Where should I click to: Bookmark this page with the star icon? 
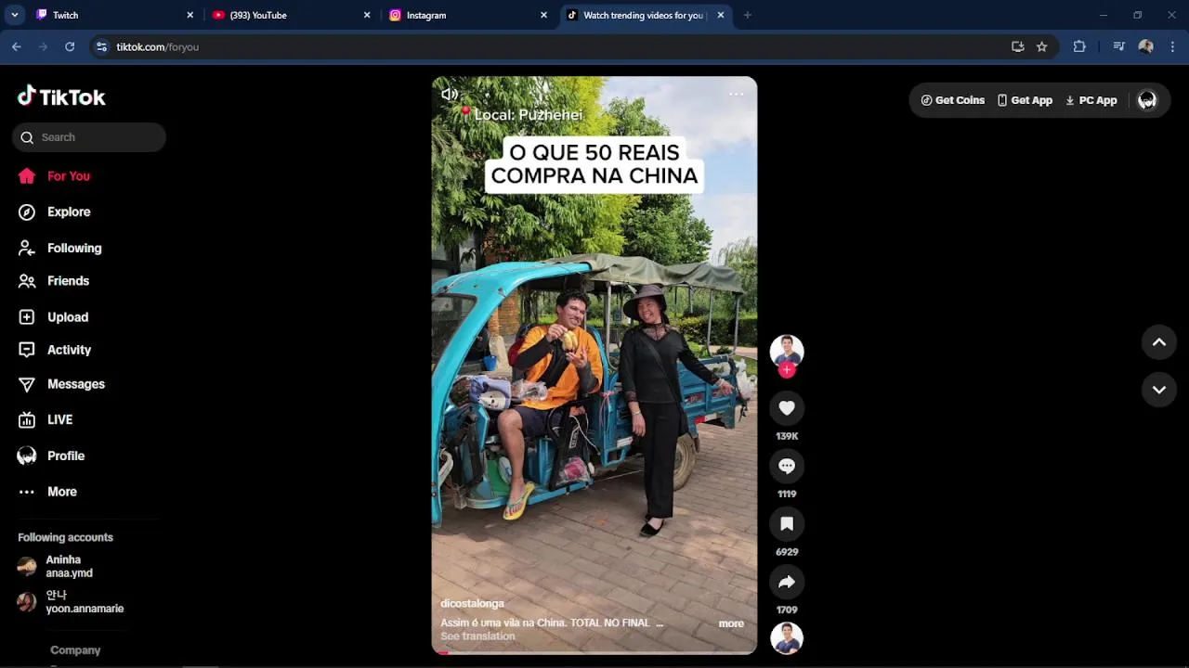click(1042, 46)
